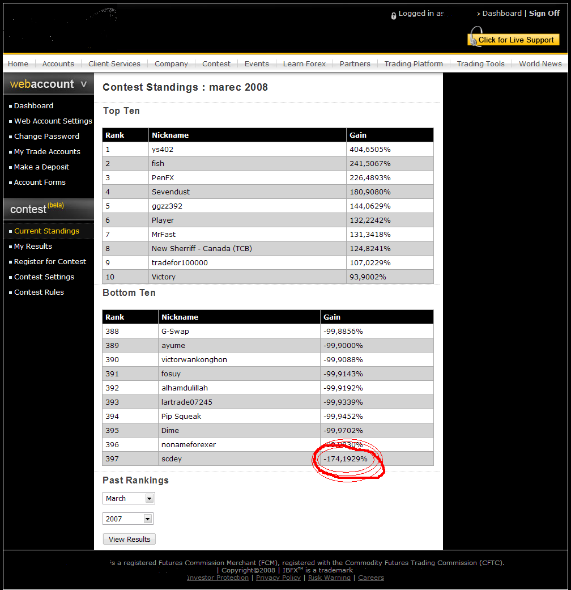Click nickname alhamdulillah
The image size is (571, 590).
(185, 388)
